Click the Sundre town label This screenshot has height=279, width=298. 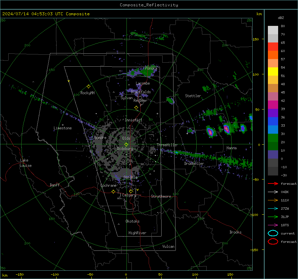click(x=100, y=137)
